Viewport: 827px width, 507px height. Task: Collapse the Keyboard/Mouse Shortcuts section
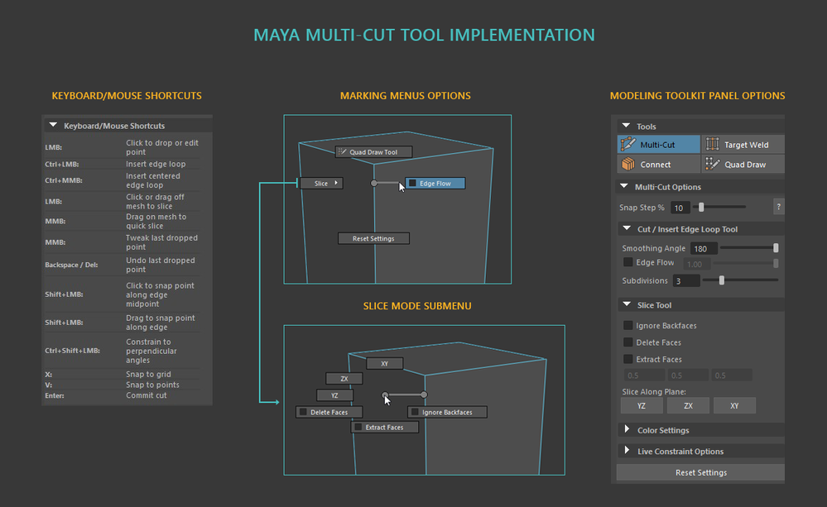53,125
